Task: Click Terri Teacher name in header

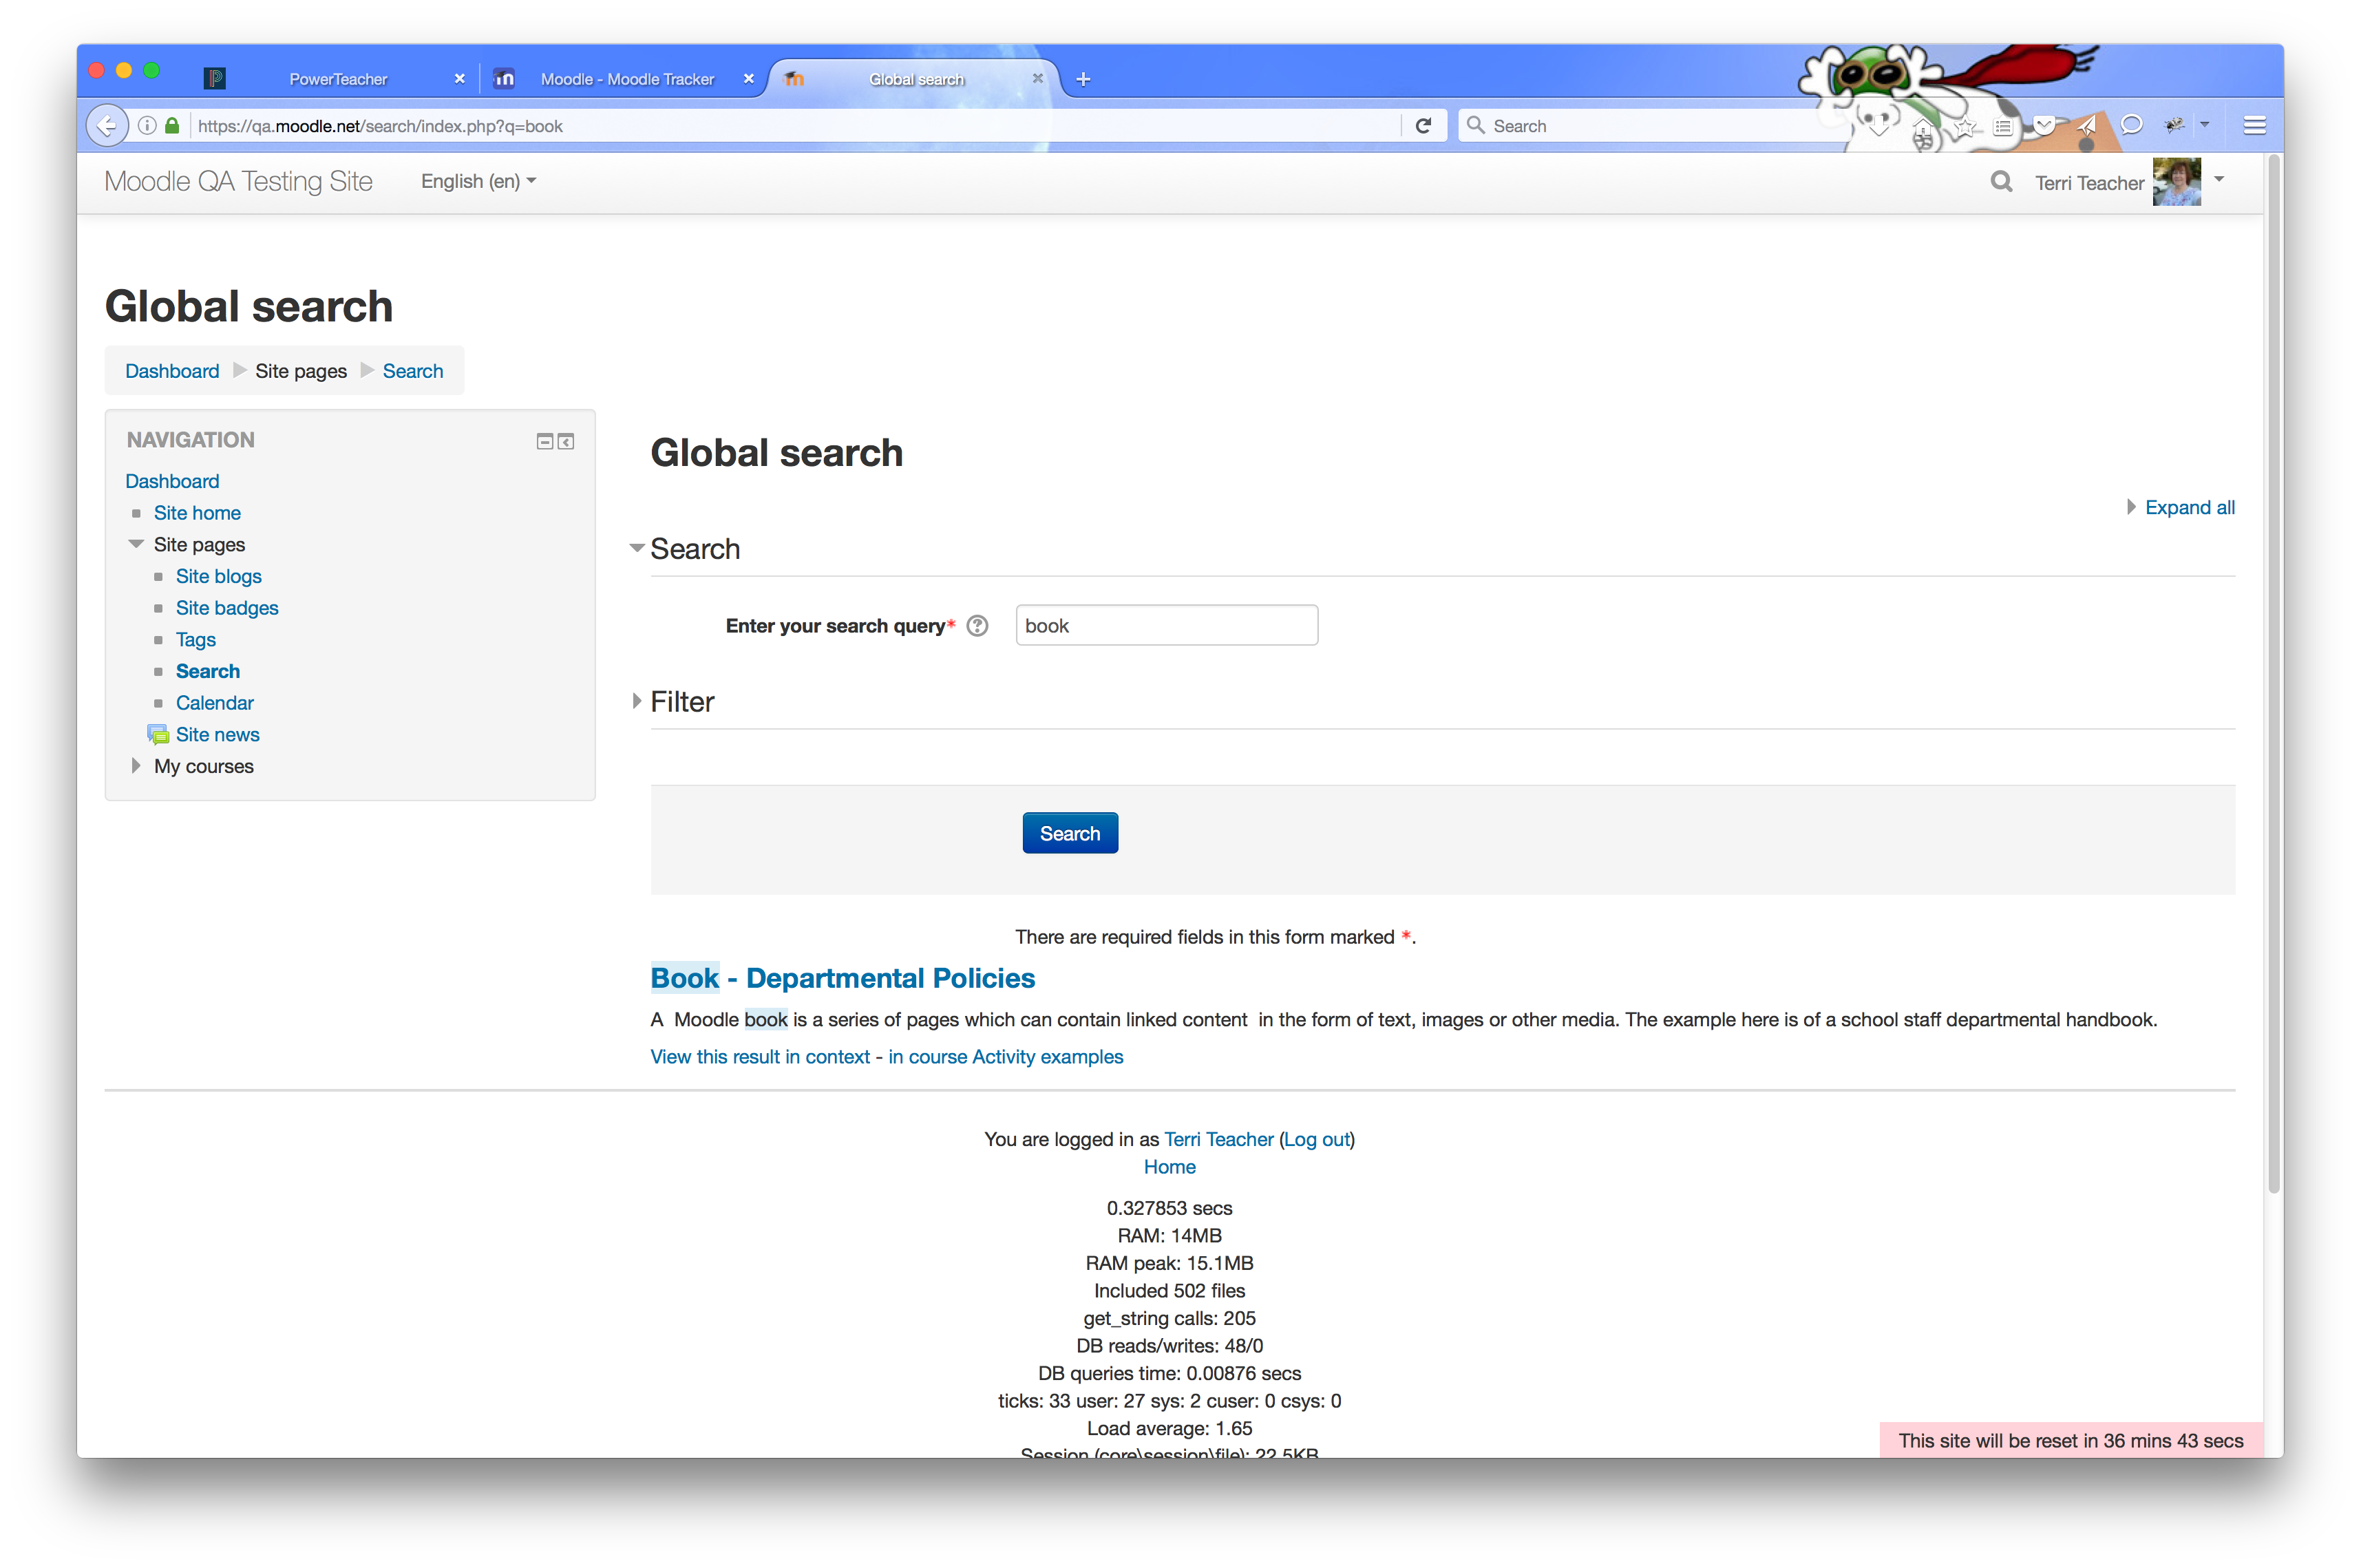Action: click(2089, 183)
